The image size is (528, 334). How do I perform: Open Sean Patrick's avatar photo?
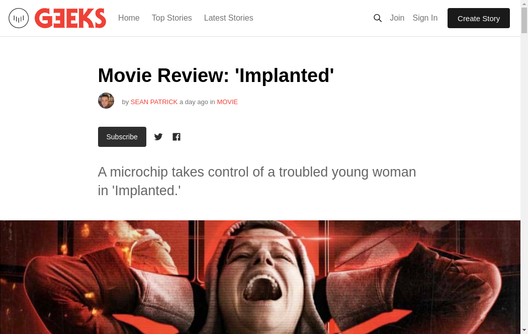click(x=106, y=101)
